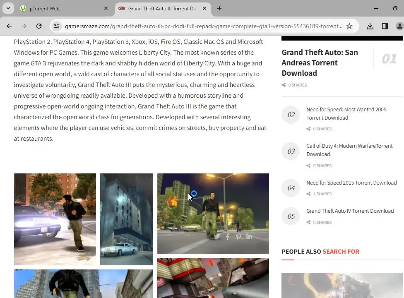
Task: Share image on LinkedIn icon
Action: [249, 236]
